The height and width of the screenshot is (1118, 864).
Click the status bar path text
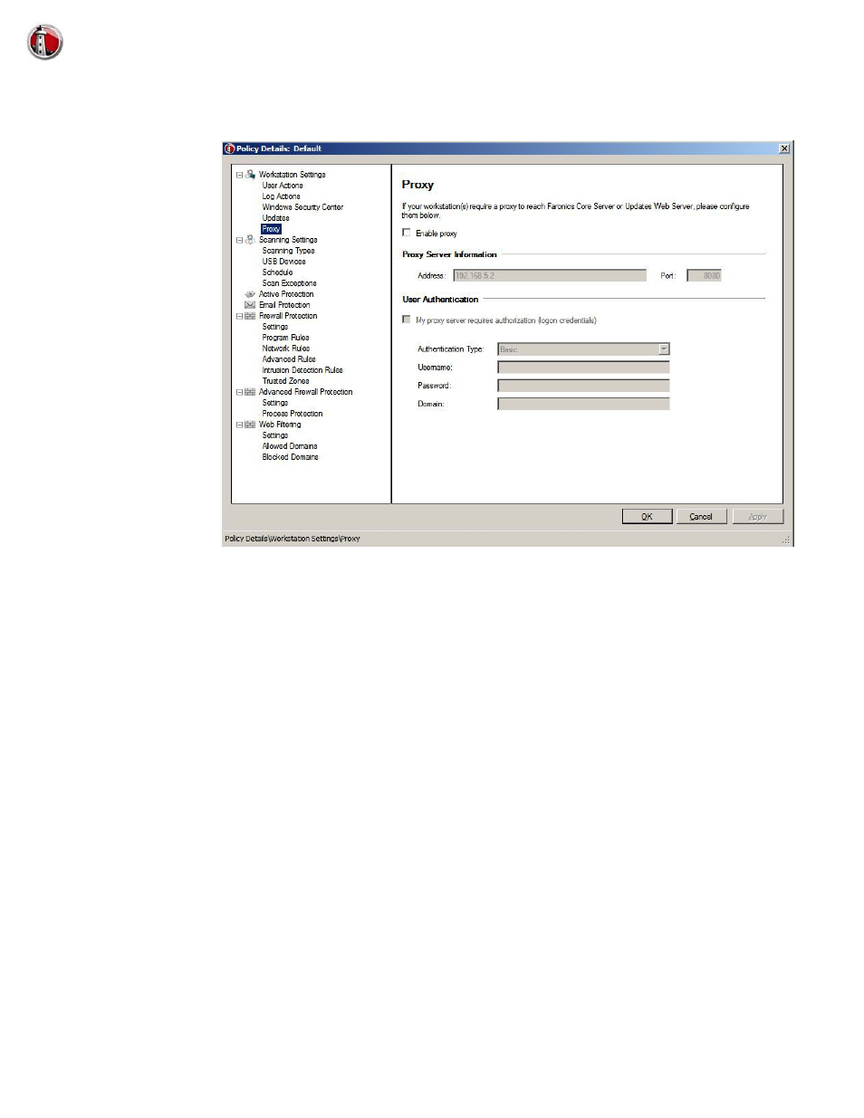pos(293,539)
